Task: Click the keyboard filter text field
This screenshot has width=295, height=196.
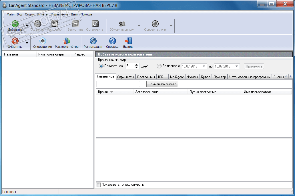Action: click(x=118, y=84)
